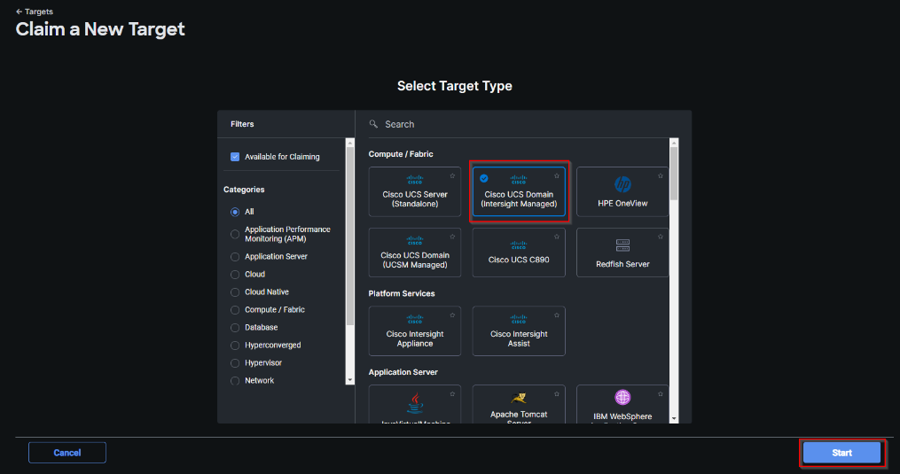Star the IBM WebSphere card

[660, 393]
